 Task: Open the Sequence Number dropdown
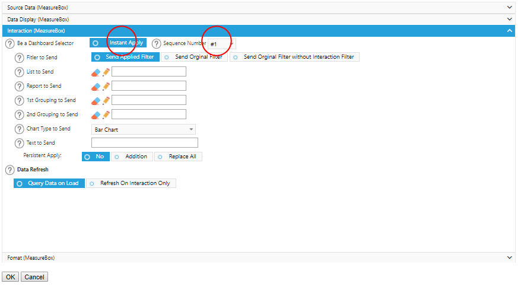(222, 44)
